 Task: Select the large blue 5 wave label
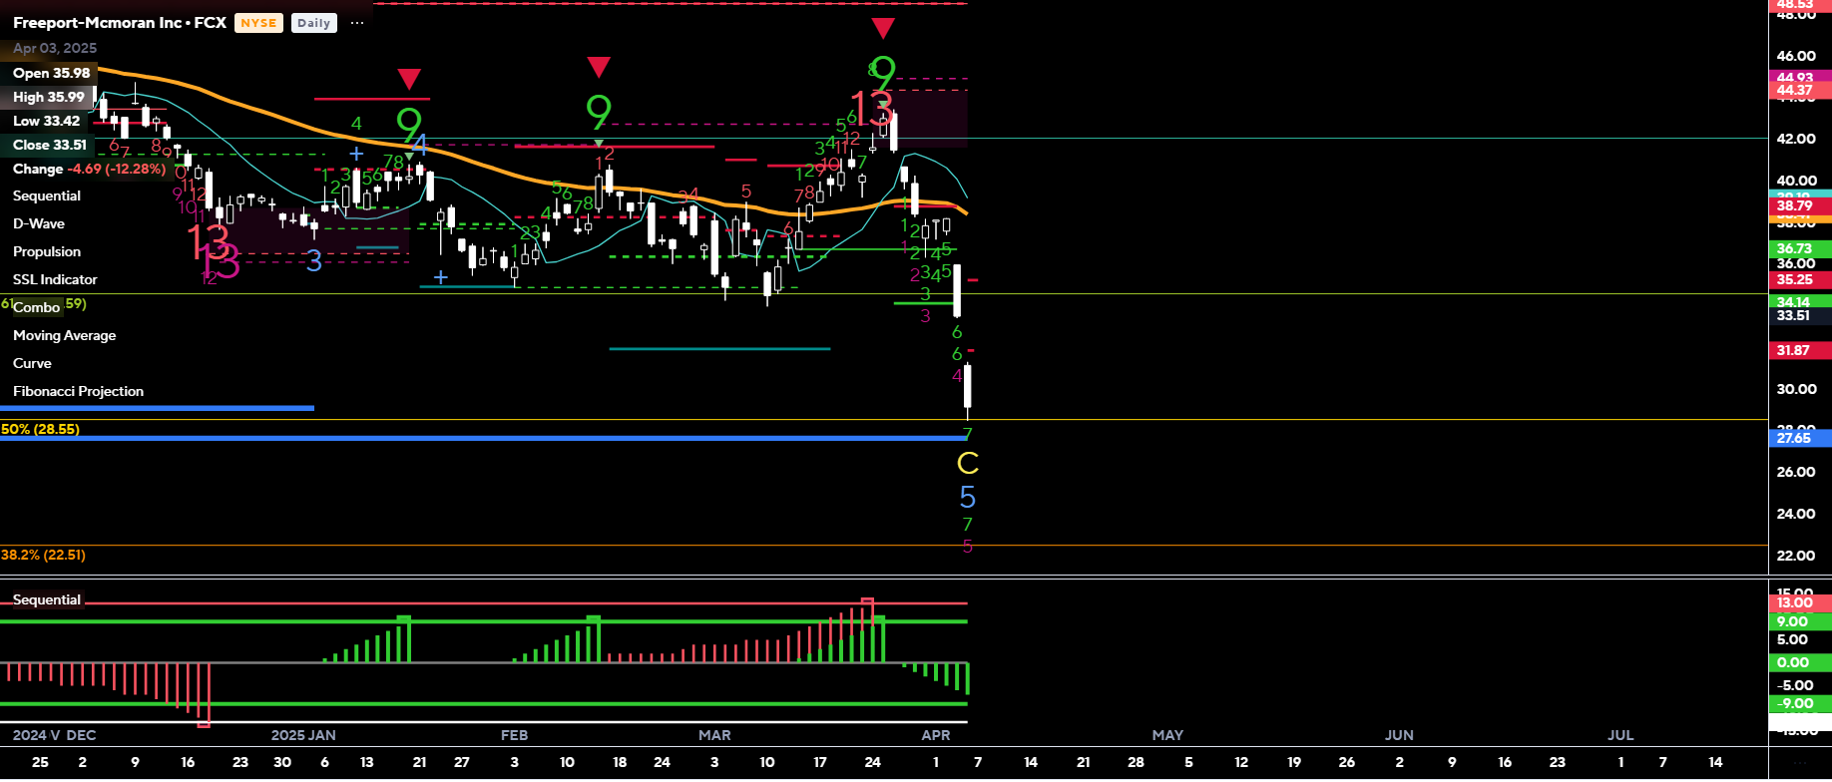point(968,497)
